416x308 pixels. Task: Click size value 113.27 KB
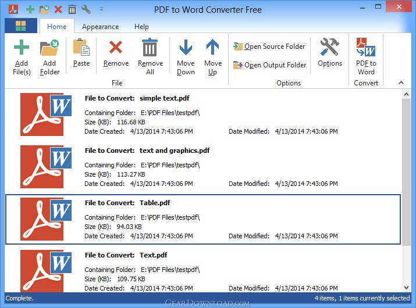pyautogui.click(x=131, y=174)
